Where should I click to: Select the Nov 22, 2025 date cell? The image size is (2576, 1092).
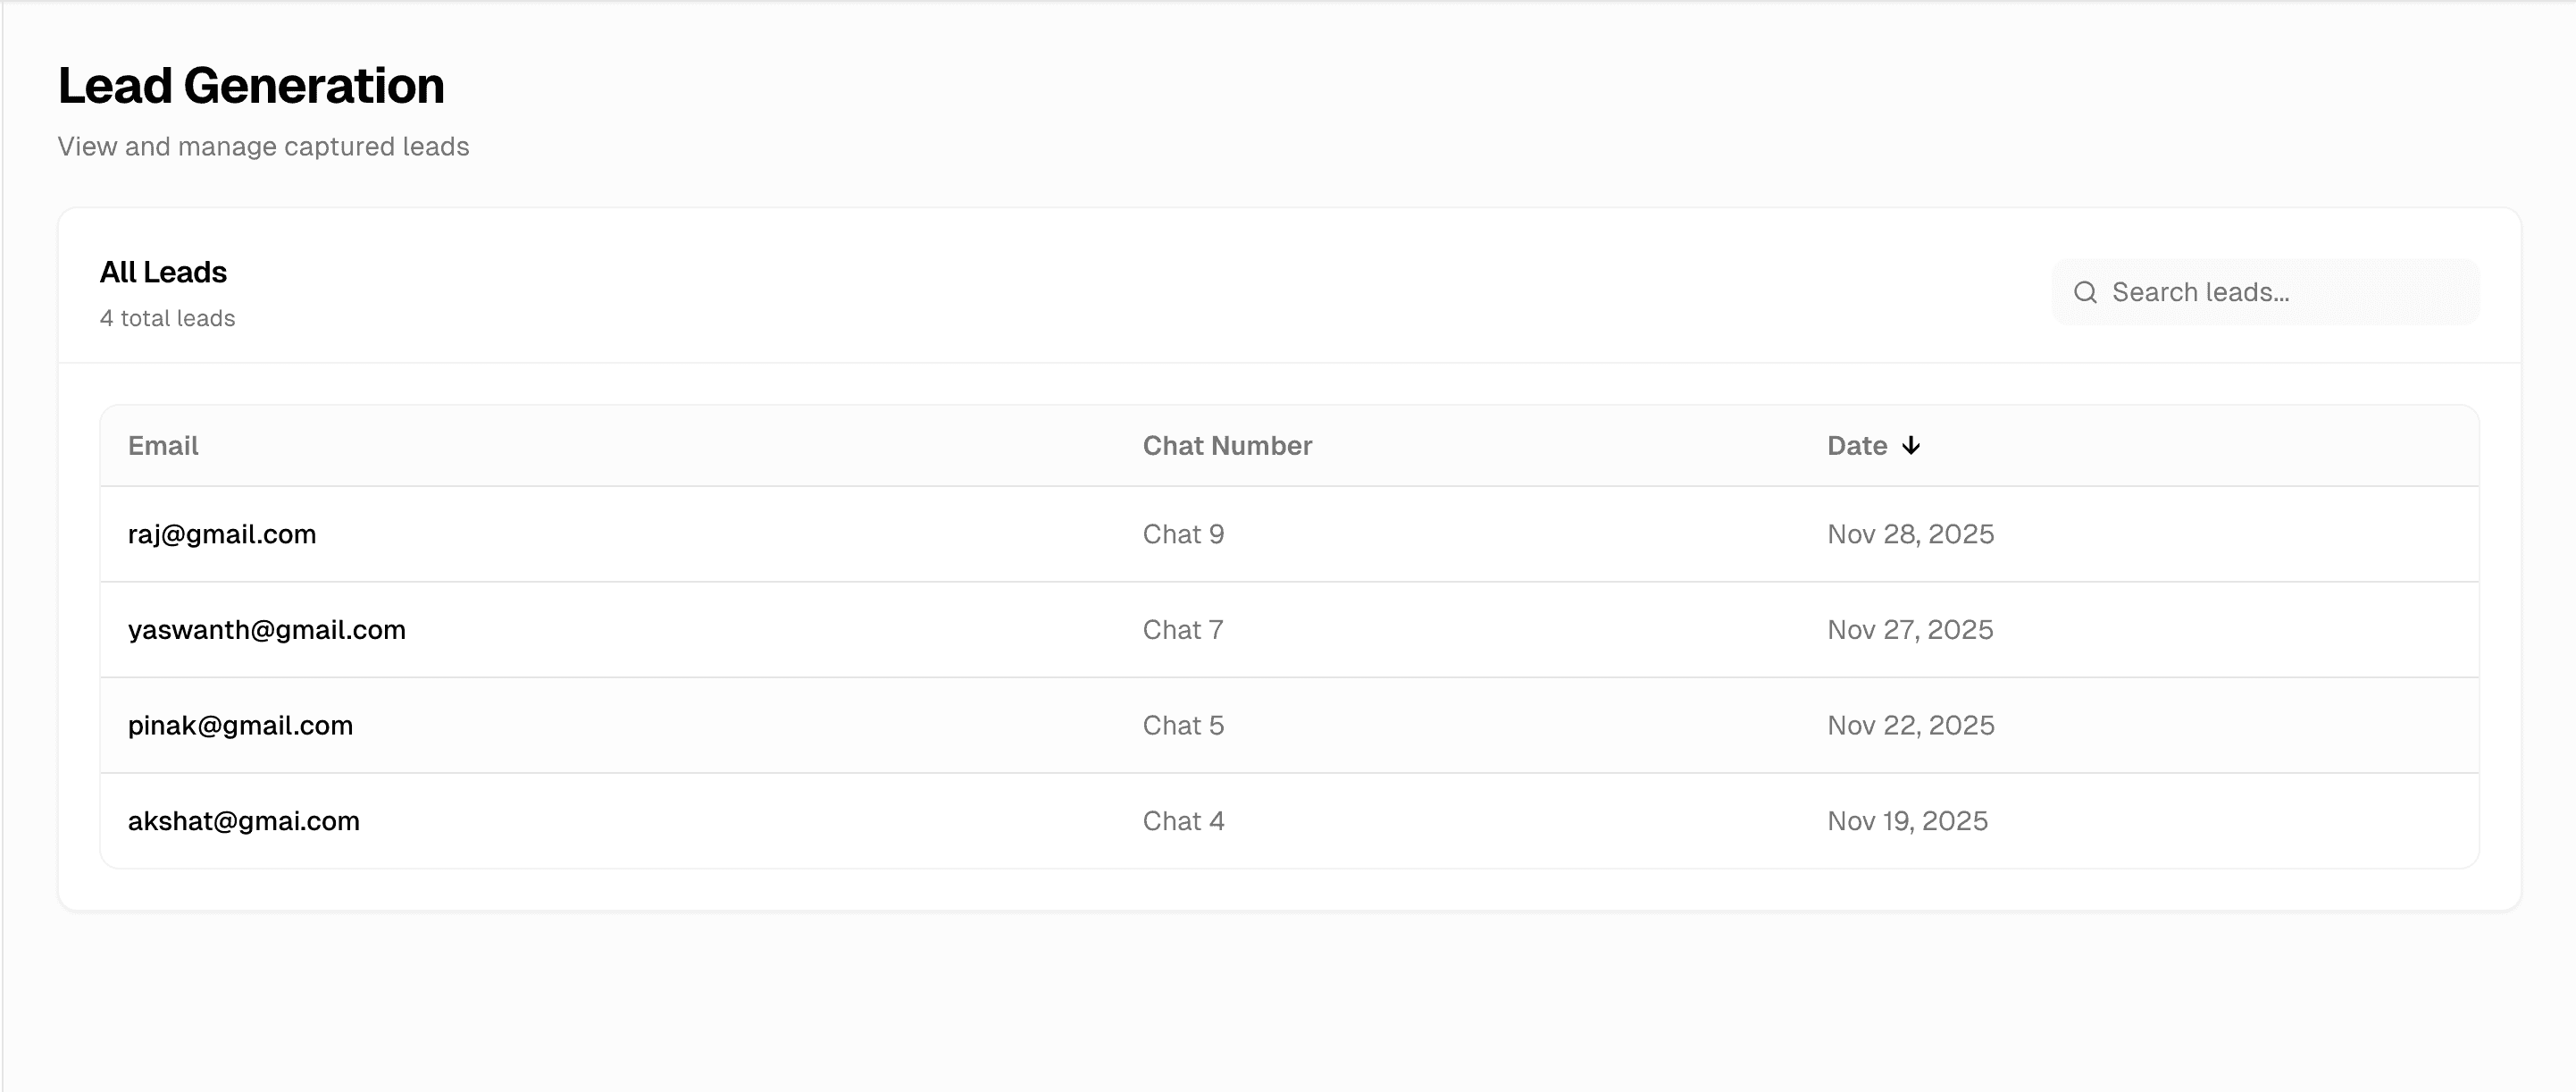coord(1910,726)
